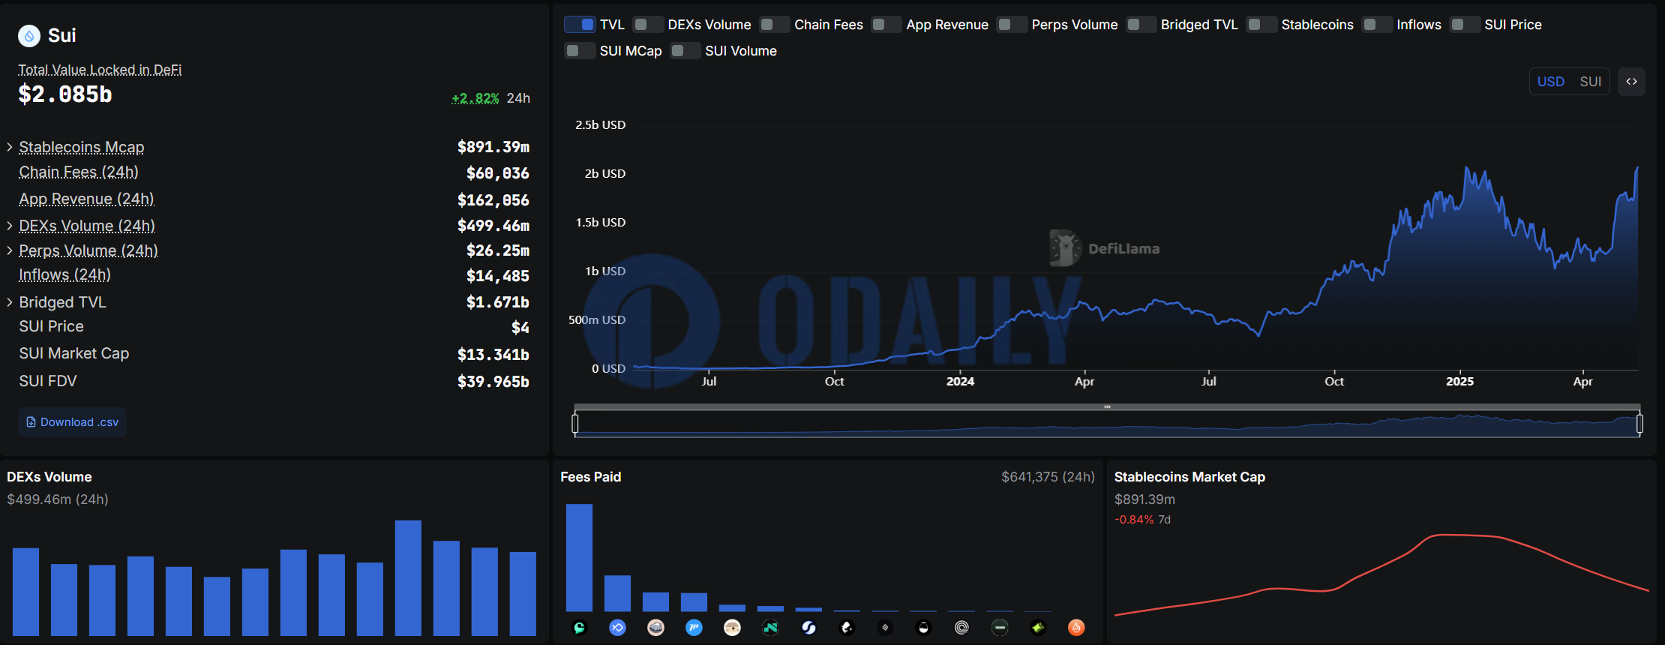Select the clam shell protocol icon
The width and height of the screenshot is (1665, 645).
click(655, 628)
